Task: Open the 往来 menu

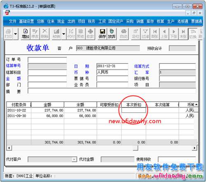Action: (51, 21)
